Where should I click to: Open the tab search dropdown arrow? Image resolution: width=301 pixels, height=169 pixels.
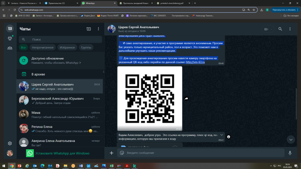(x=3, y=3)
